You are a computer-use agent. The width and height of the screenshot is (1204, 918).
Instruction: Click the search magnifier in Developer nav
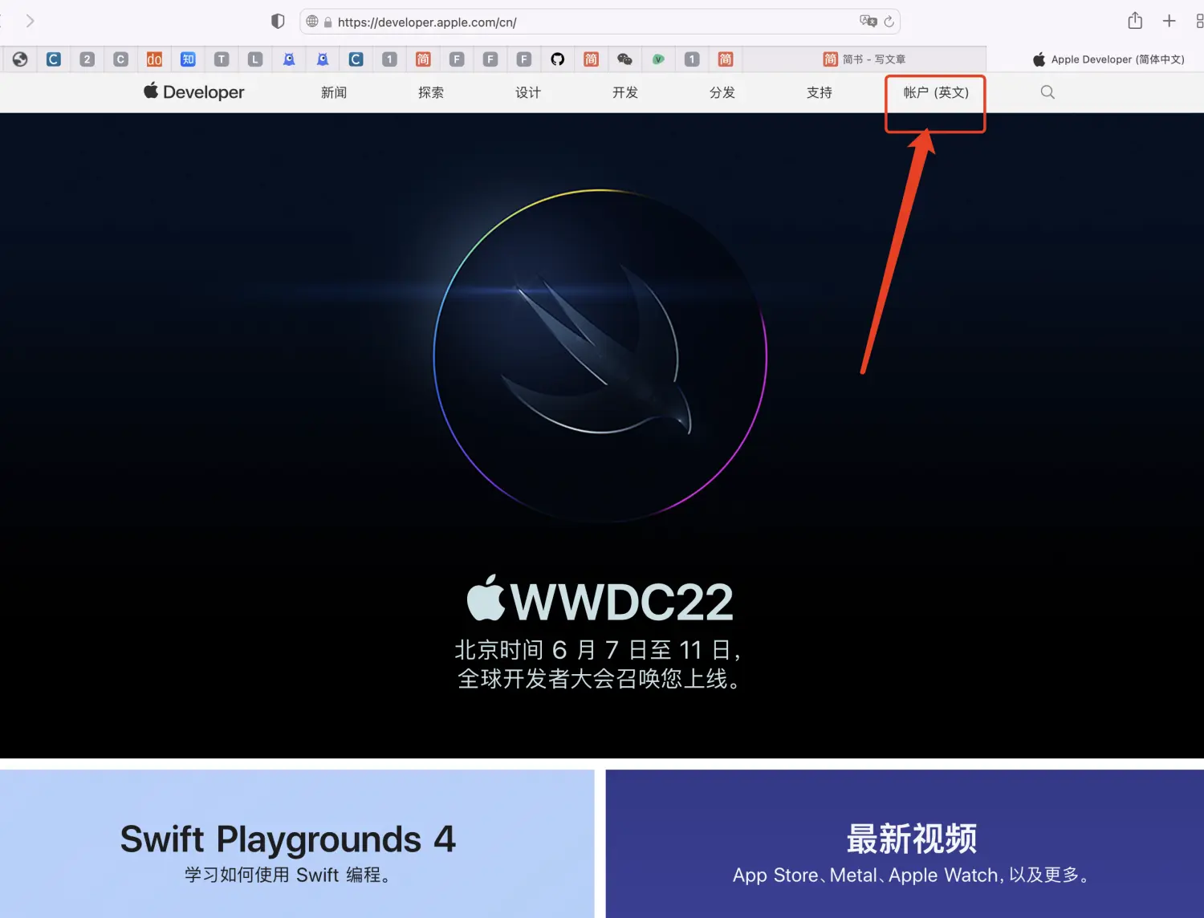[x=1047, y=92]
